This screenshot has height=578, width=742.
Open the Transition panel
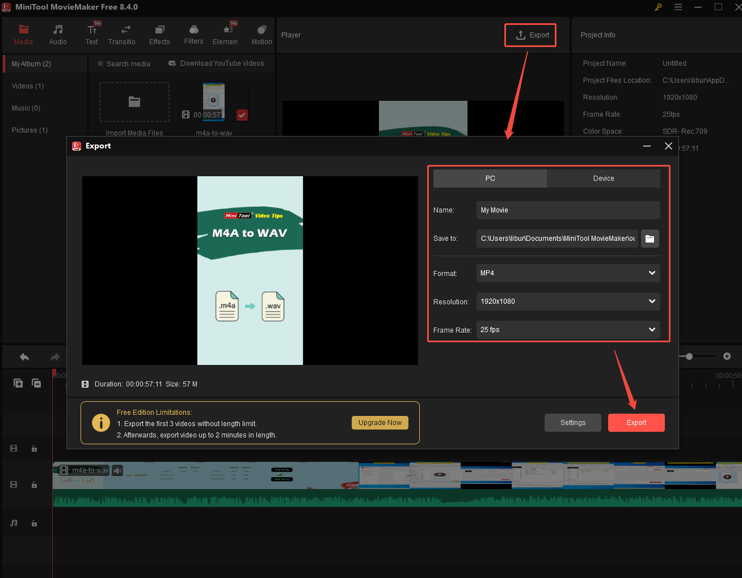click(121, 34)
